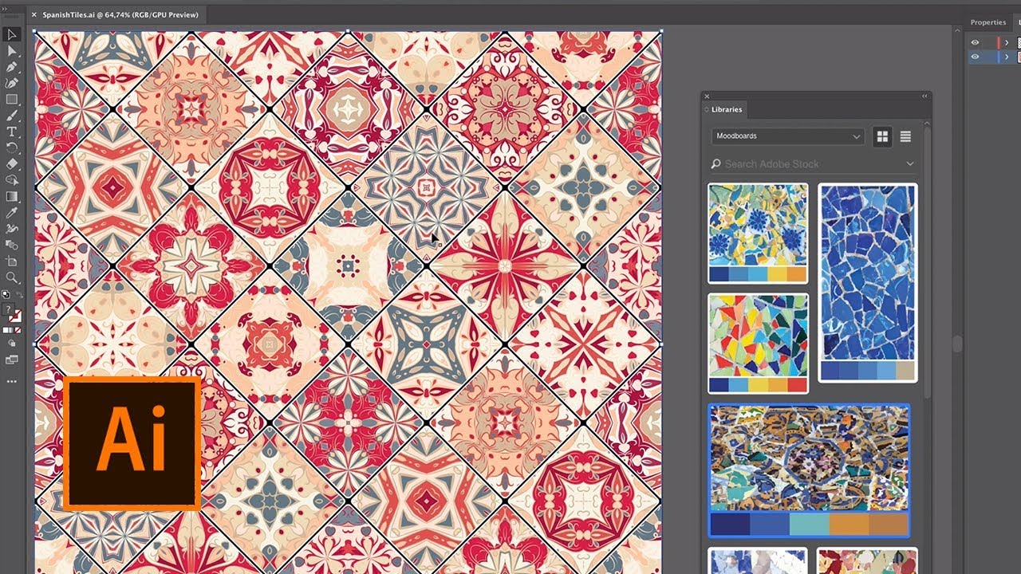Image resolution: width=1021 pixels, height=574 pixels.
Task: Select the yellow-blue floral mosaic moodboard thumbnail
Action: pos(758,234)
